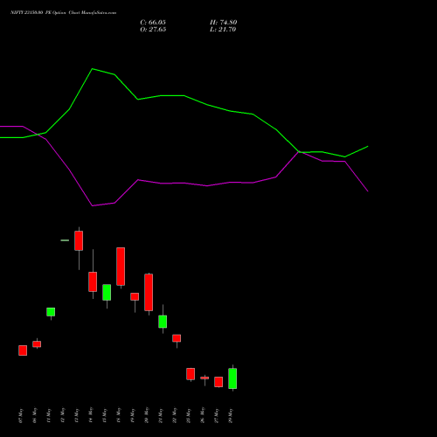Select the red candle for 22 May
This screenshot has width=437, height=437.
coord(177,338)
